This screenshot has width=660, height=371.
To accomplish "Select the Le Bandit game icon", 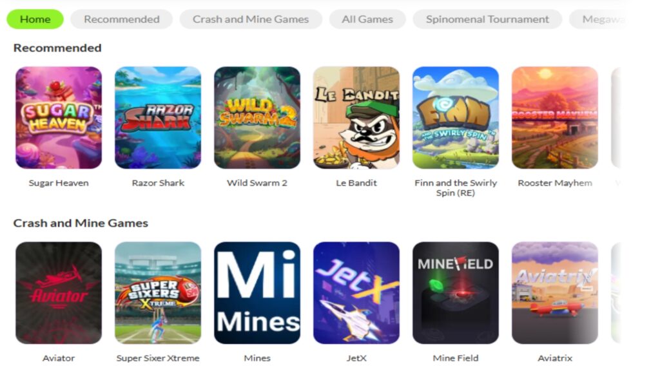I will (x=356, y=118).
